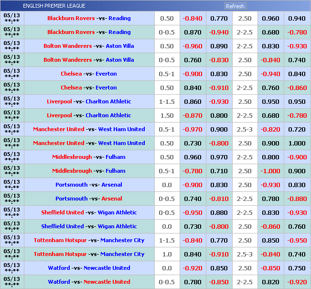Select the 0.860 home odds for Liverpool
The height and width of the screenshot is (289, 311).
tap(193, 102)
